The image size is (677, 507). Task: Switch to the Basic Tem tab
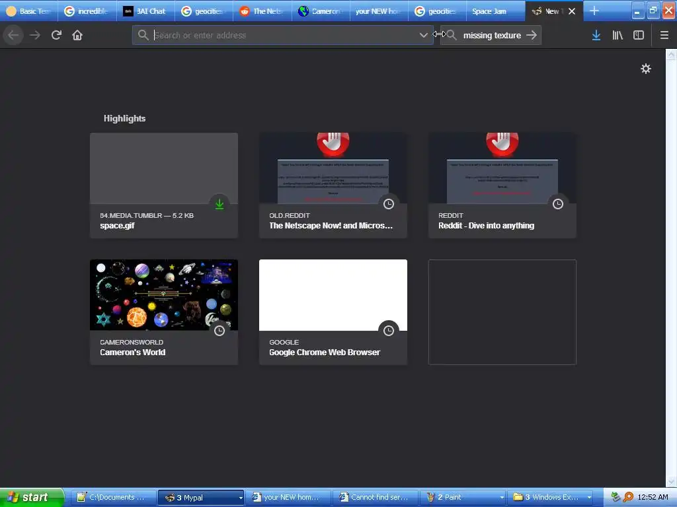[29, 11]
